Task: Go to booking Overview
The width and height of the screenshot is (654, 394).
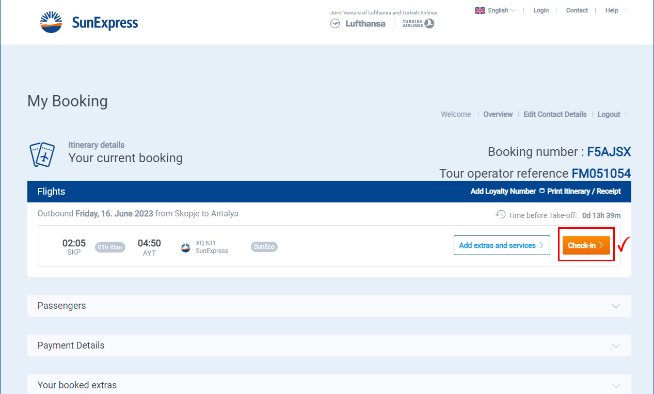Action: tap(498, 114)
